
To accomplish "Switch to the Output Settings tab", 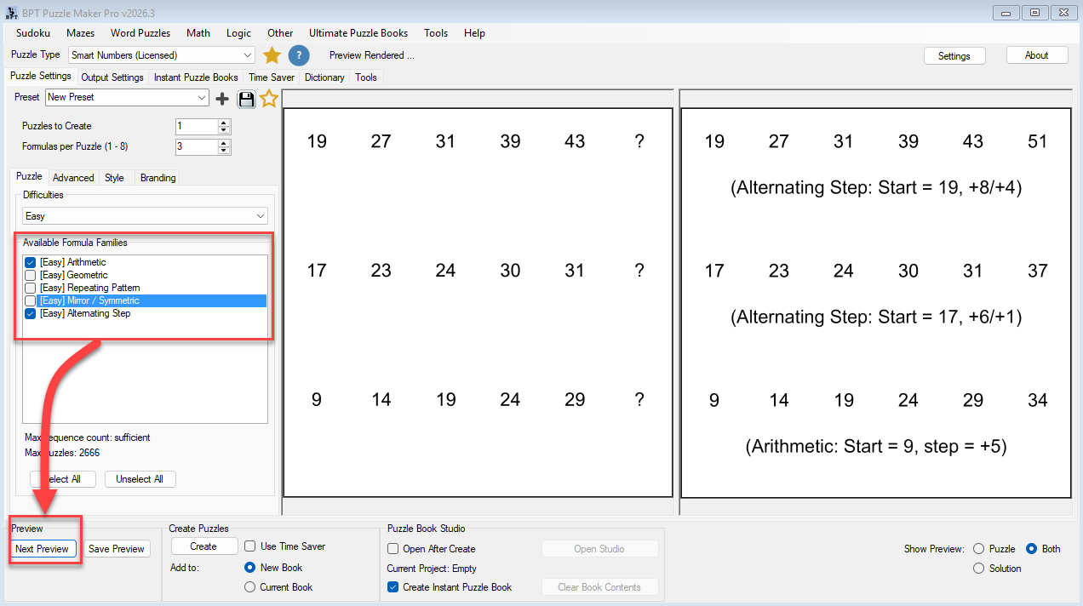I will point(112,77).
